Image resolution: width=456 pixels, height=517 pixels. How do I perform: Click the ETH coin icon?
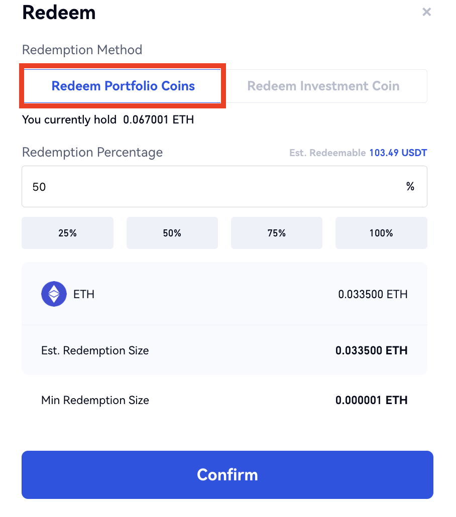[x=54, y=294]
